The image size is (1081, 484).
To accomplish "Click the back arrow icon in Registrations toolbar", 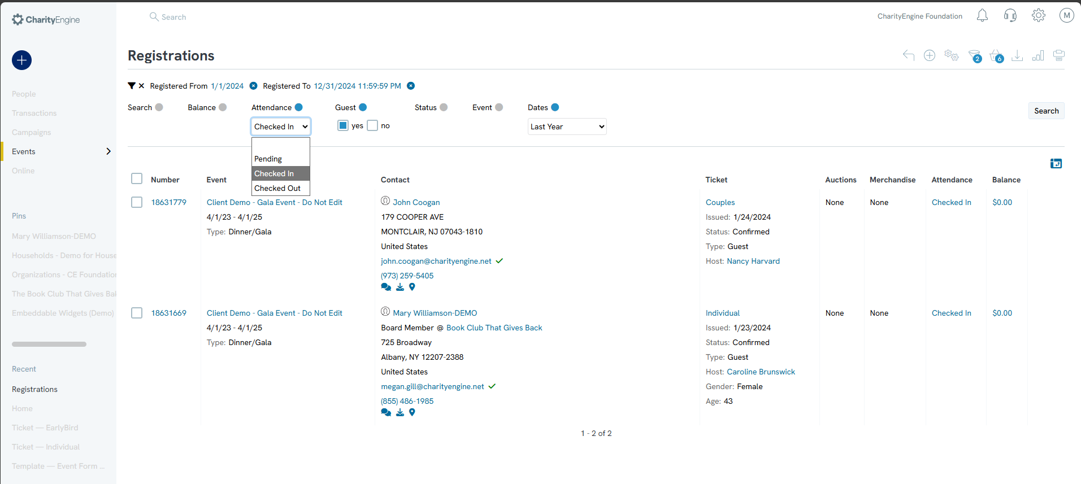I will (908, 55).
